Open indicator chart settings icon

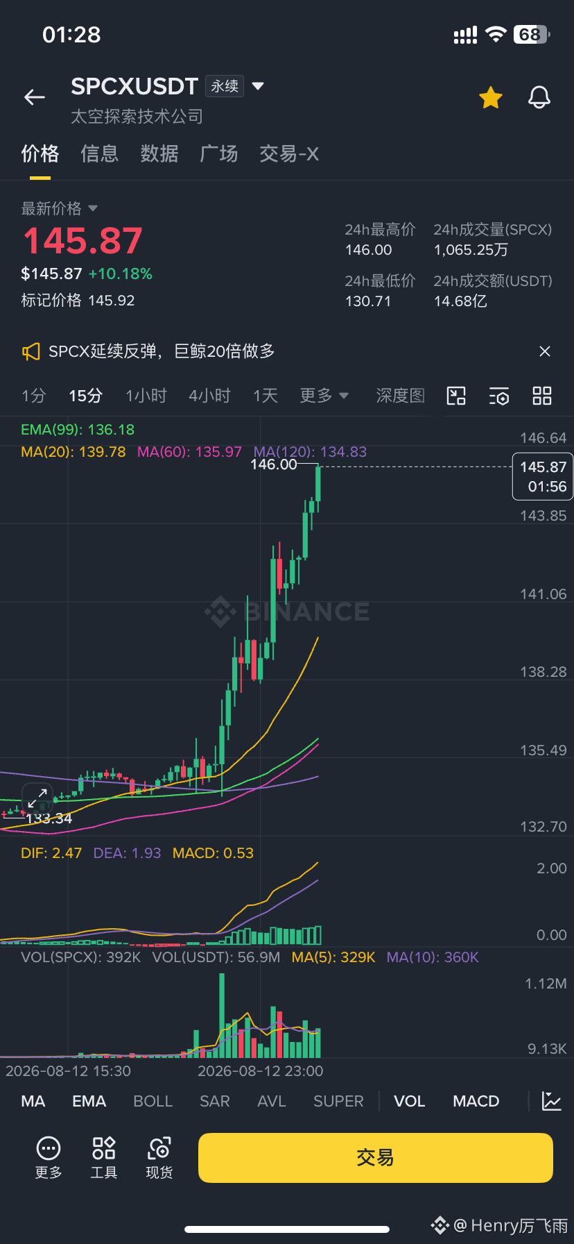(552, 1101)
